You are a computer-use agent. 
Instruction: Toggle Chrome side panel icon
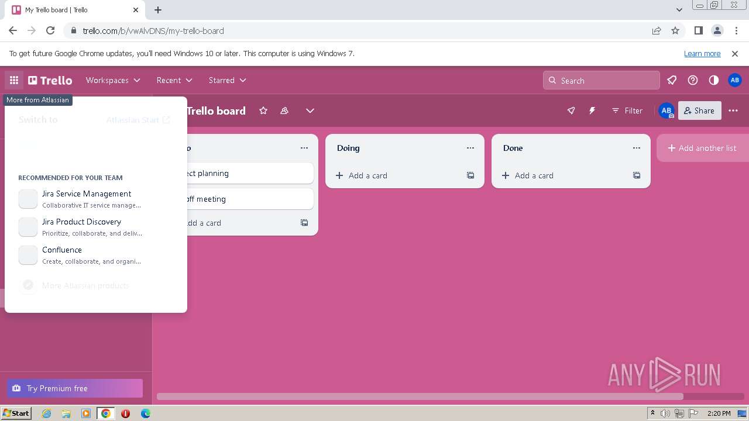pyautogui.click(x=698, y=30)
